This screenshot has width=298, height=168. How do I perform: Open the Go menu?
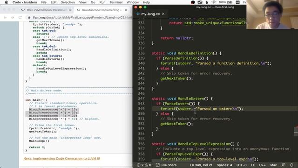coord(93,2)
